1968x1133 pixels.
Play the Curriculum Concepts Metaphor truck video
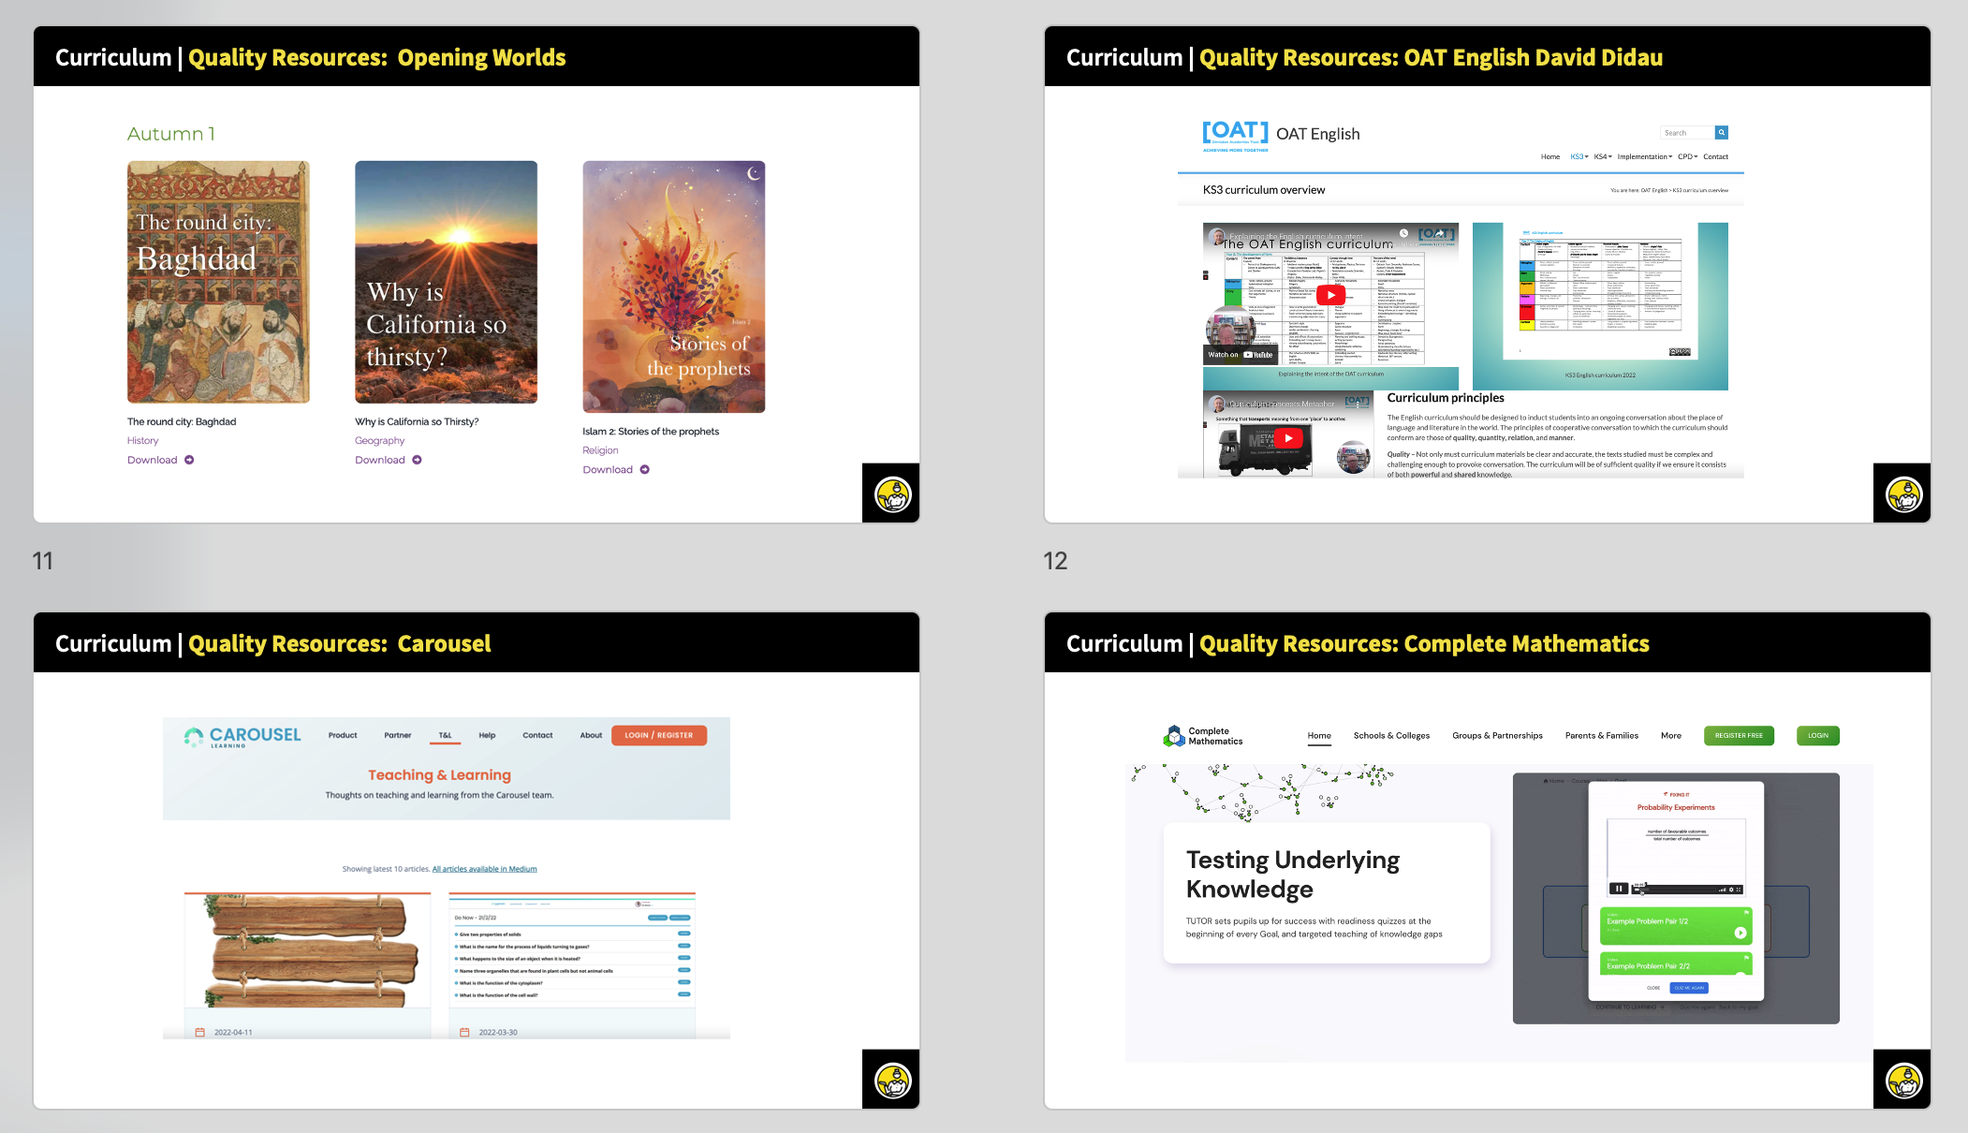[1288, 438]
